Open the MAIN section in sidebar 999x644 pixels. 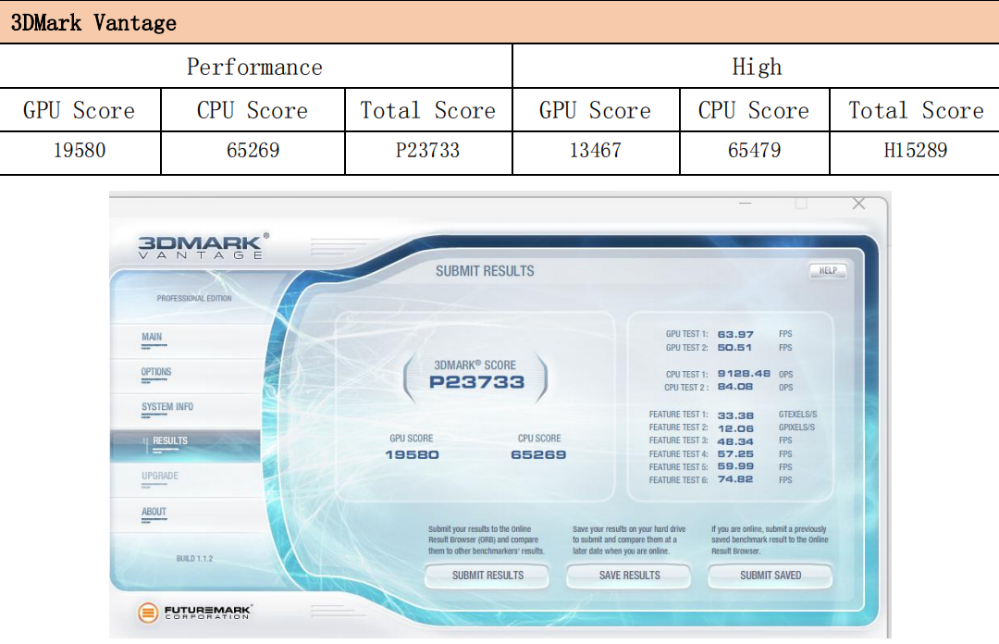point(153,338)
